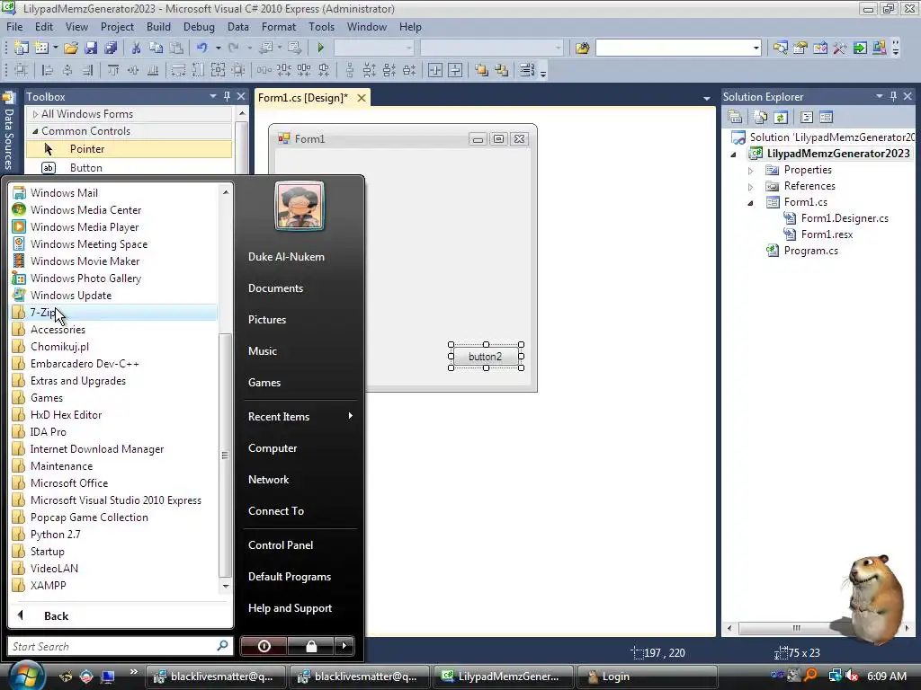Image resolution: width=921 pixels, height=690 pixels.
Task: Open the Build menu
Action: pyautogui.click(x=158, y=27)
